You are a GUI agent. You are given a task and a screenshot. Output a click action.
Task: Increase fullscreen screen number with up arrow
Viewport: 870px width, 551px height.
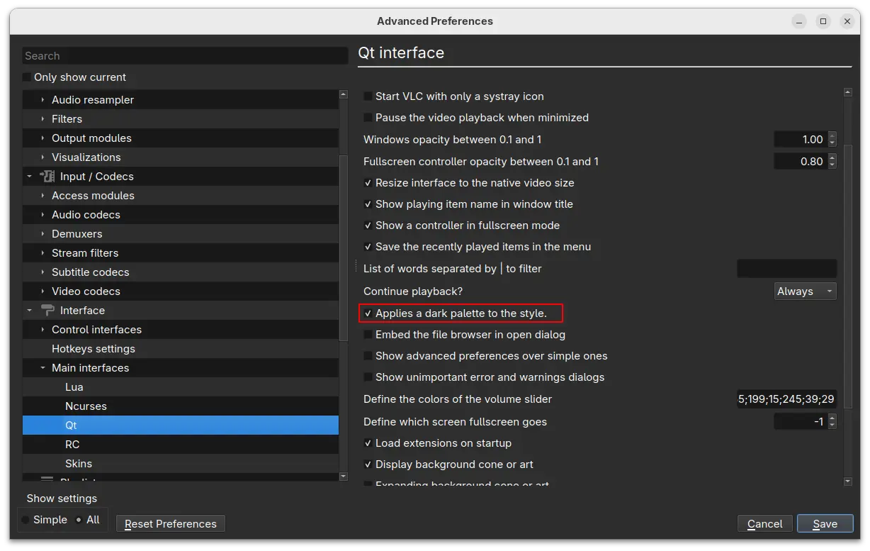[x=832, y=418]
